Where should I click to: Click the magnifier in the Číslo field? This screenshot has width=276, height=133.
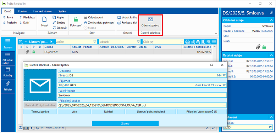click(x=182, y=42)
